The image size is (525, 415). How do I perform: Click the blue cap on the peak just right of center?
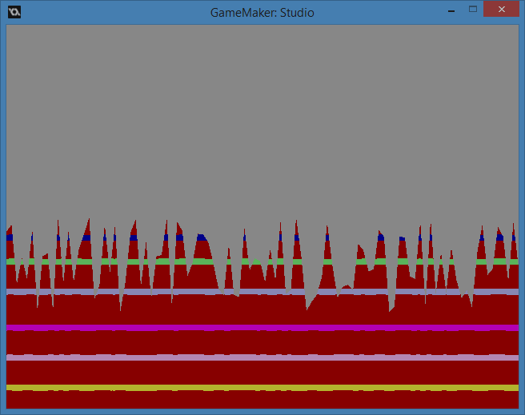(x=297, y=237)
